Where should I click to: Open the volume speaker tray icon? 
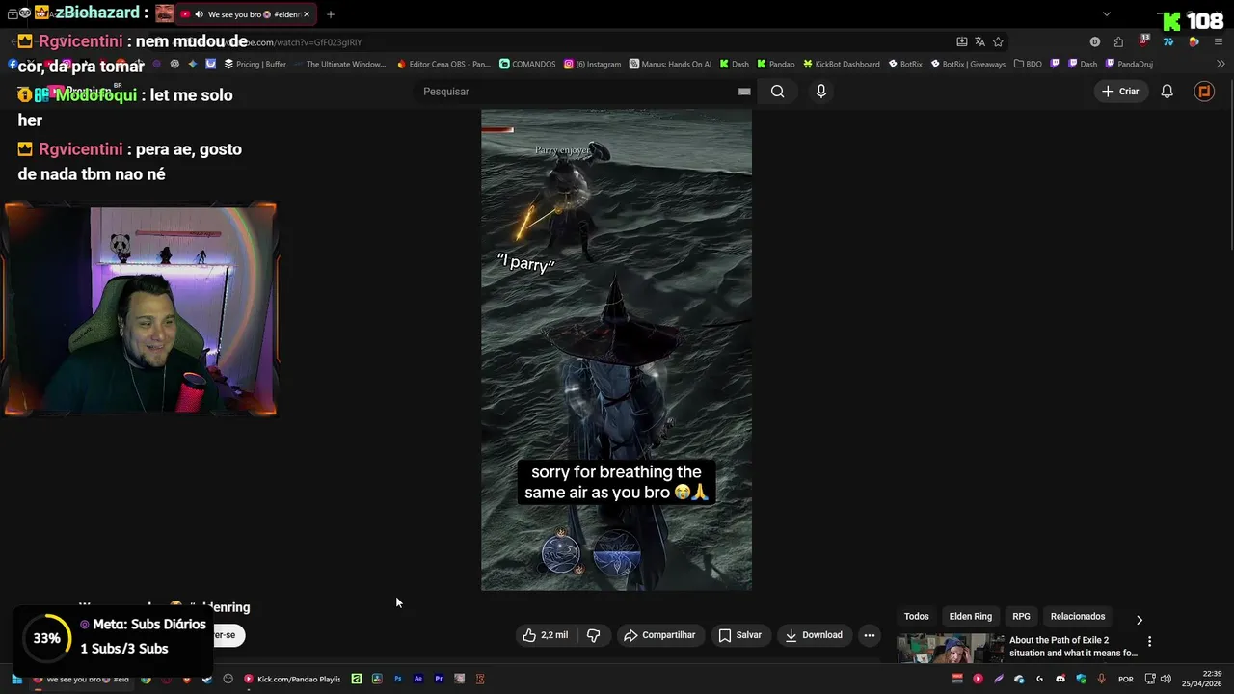coord(1166,680)
